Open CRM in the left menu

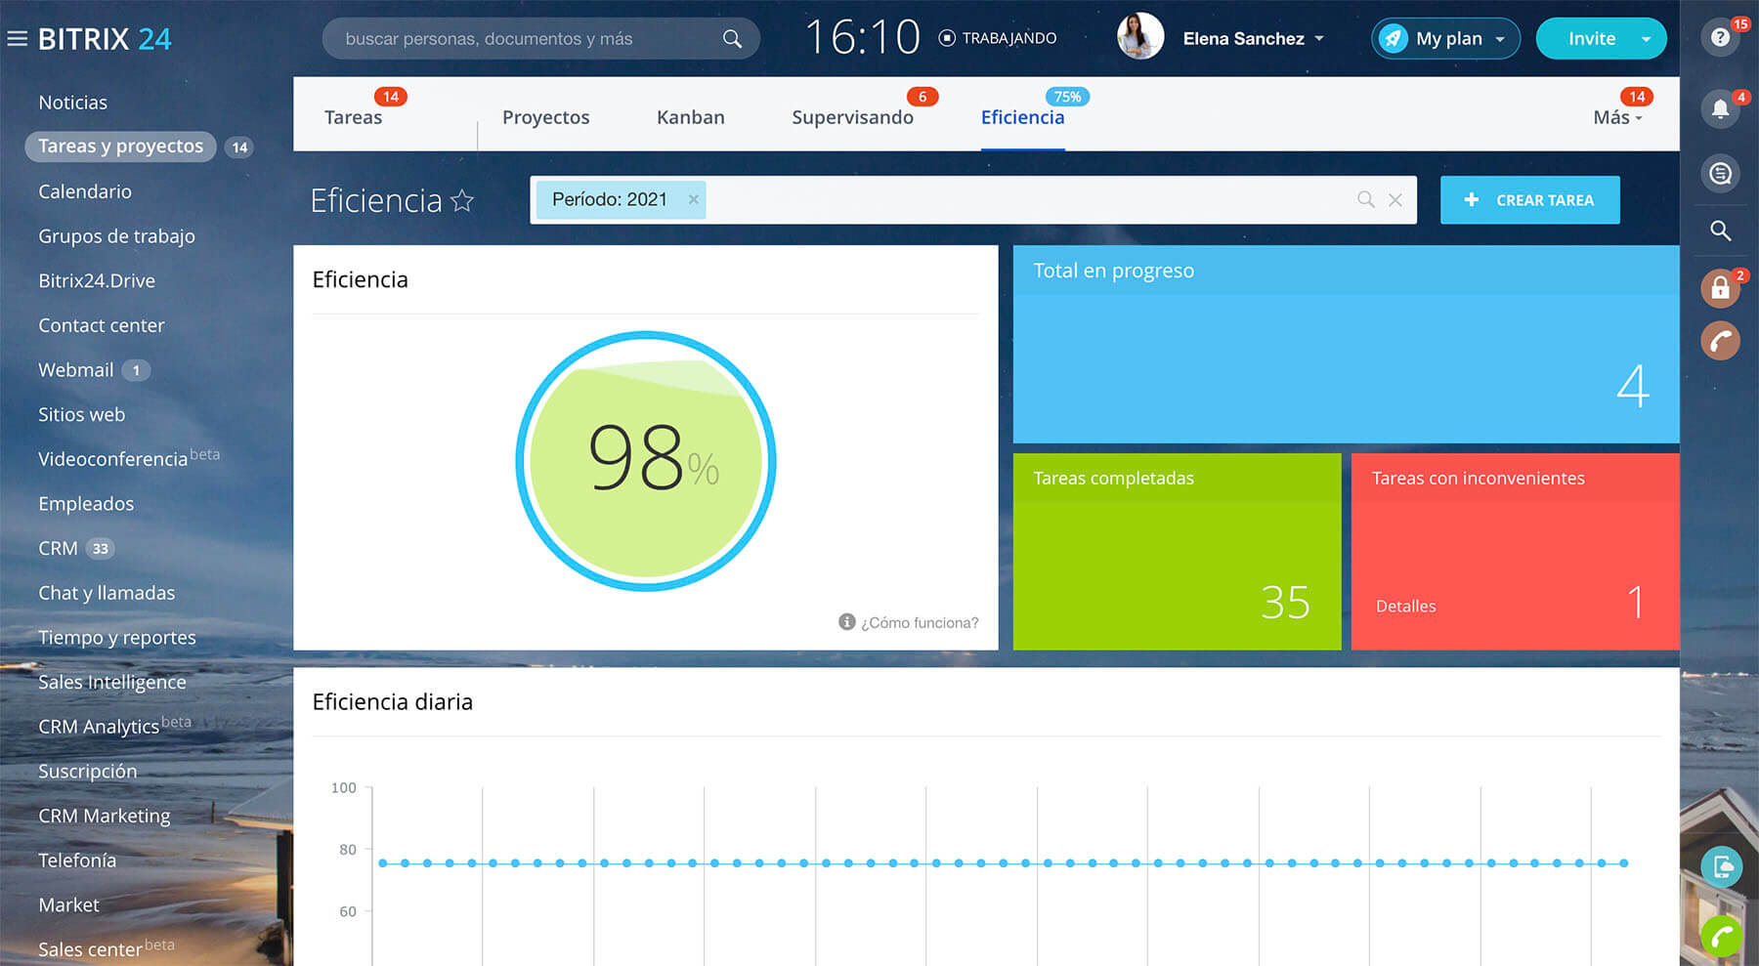pyautogui.click(x=58, y=548)
